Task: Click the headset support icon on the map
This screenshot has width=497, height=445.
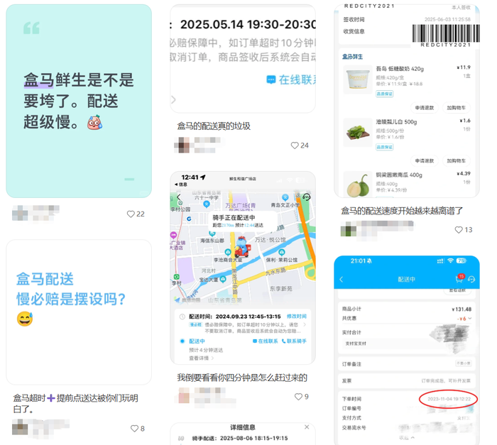Action: (307, 197)
